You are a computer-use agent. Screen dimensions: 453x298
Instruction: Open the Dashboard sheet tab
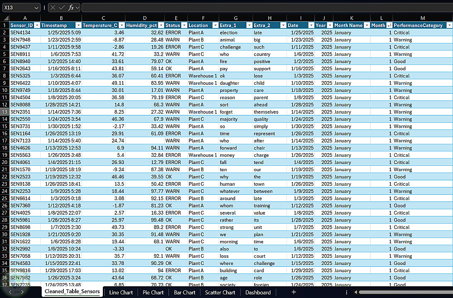pyautogui.click(x=258, y=293)
